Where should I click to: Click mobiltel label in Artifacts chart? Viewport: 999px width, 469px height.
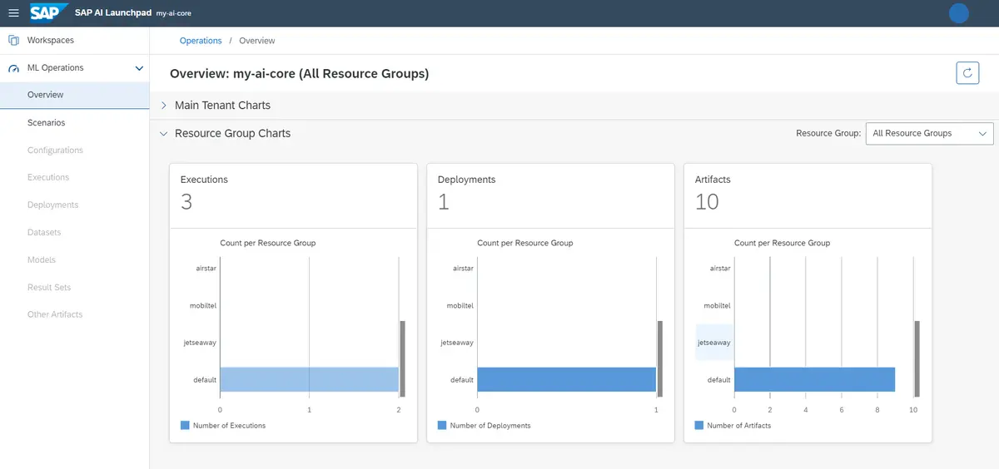(717, 306)
